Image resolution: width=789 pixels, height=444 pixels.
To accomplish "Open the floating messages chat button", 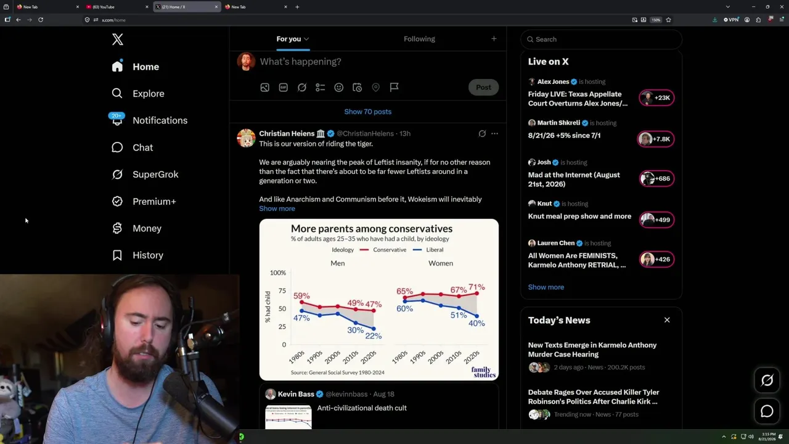I will (x=767, y=411).
